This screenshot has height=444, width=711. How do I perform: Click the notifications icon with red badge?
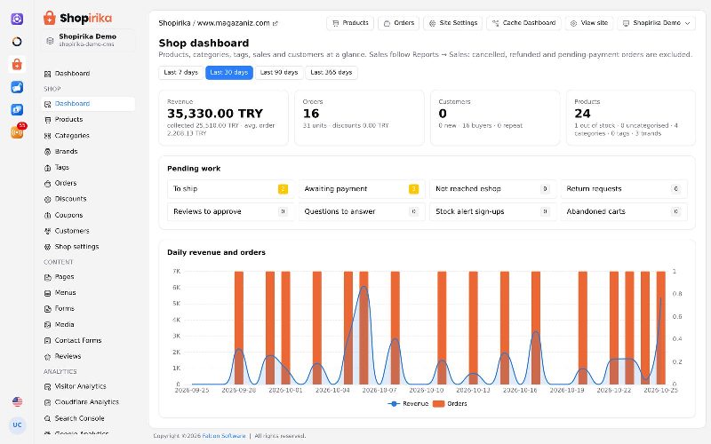[x=17, y=132]
